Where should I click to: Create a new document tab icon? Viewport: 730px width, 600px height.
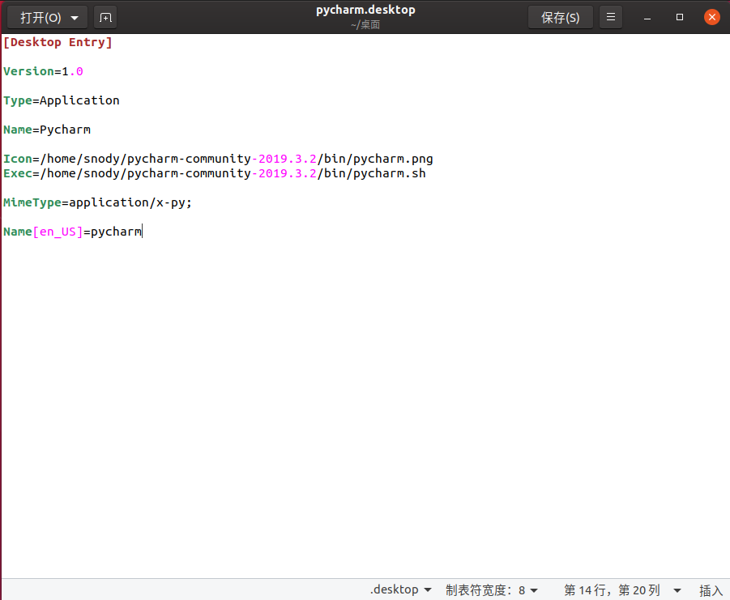pyautogui.click(x=105, y=18)
